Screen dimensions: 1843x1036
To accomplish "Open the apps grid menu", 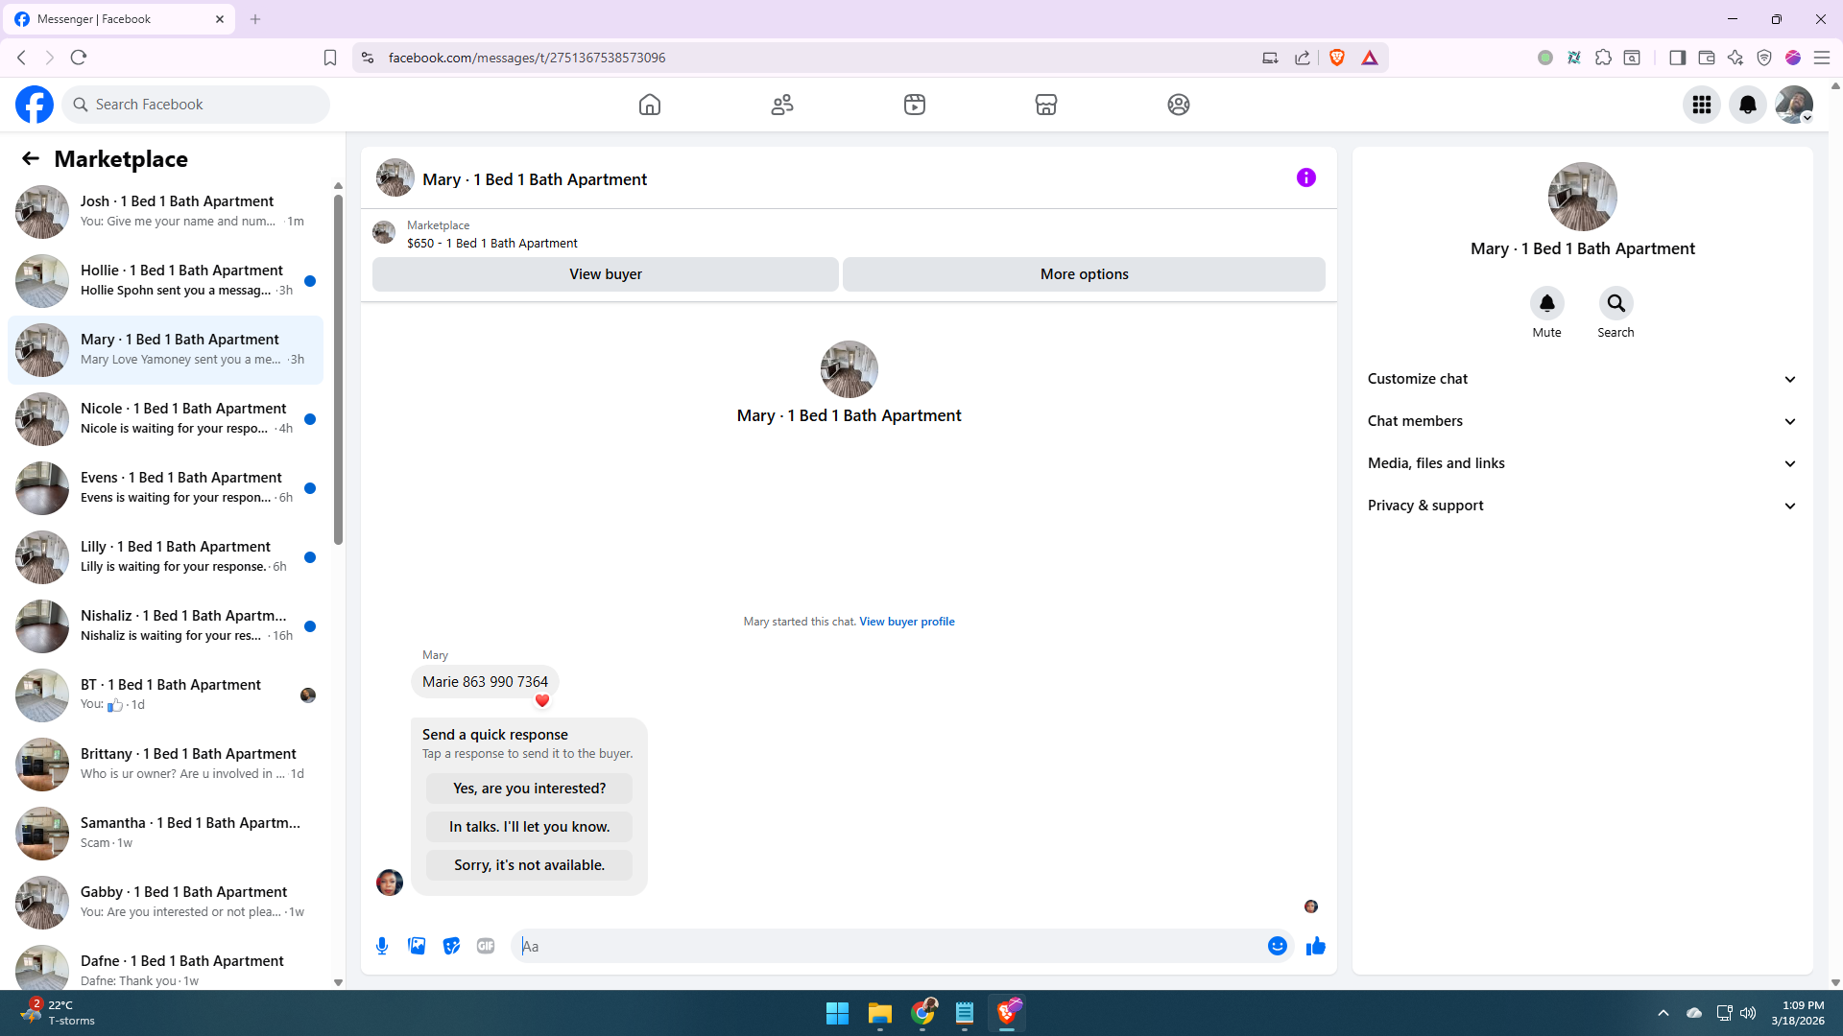I will coord(1701,105).
